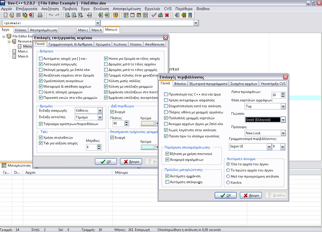Viewport: 322px width, 232px height.
Task: Collapse the 'File Editor Example' tree node
Action: tap(4, 37)
